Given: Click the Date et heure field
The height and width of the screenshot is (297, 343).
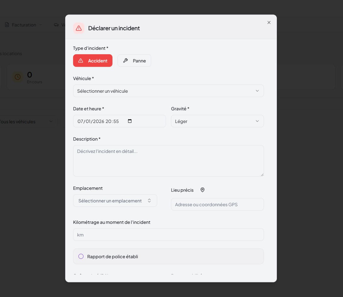Looking at the screenshot, I should coord(101,121).
